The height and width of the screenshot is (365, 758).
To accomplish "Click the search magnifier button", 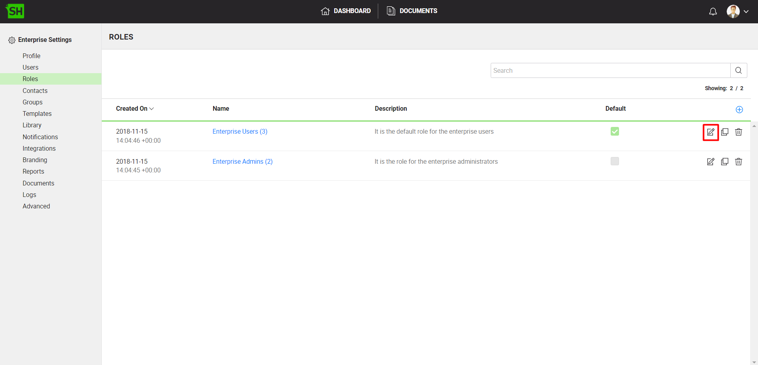I will pyautogui.click(x=738, y=70).
